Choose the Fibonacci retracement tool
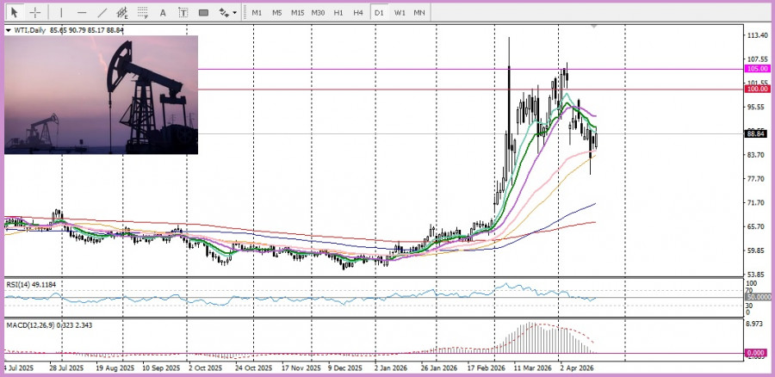Viewport: 775px width, 377px height. point(143,13)
